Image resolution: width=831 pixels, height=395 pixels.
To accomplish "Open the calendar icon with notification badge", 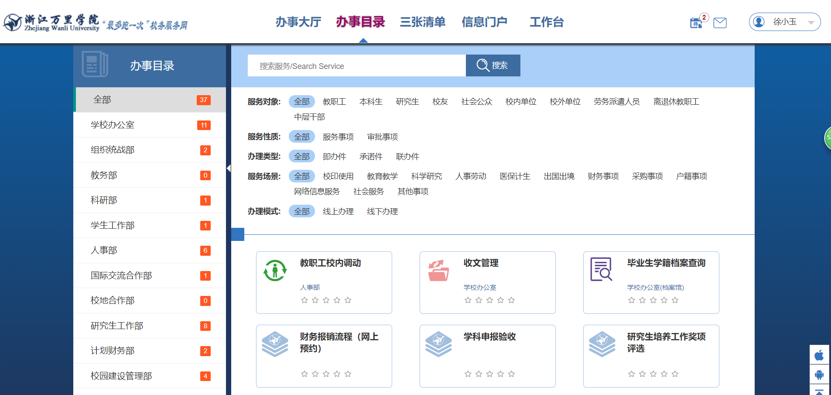I will pos(696,23).
